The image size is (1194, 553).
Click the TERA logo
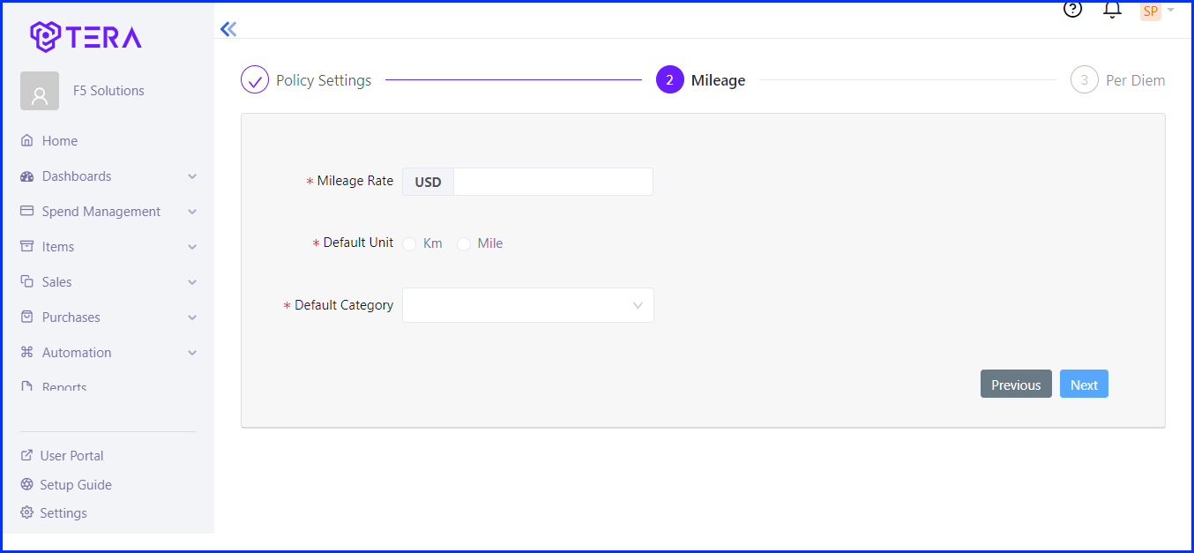86,37
